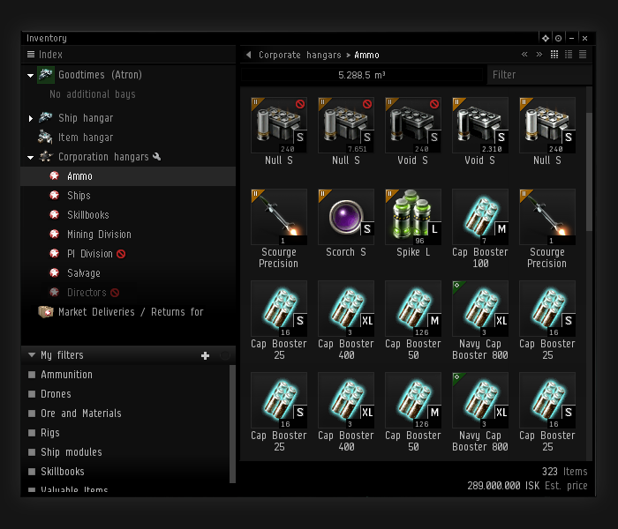Open the circular window options icon in title bar

tap(559, 38)
